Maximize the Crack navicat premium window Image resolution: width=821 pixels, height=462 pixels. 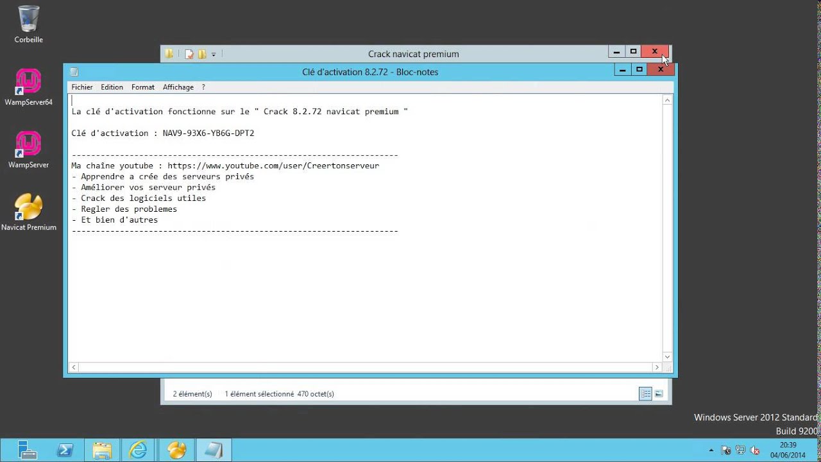(x=633, y=51)
